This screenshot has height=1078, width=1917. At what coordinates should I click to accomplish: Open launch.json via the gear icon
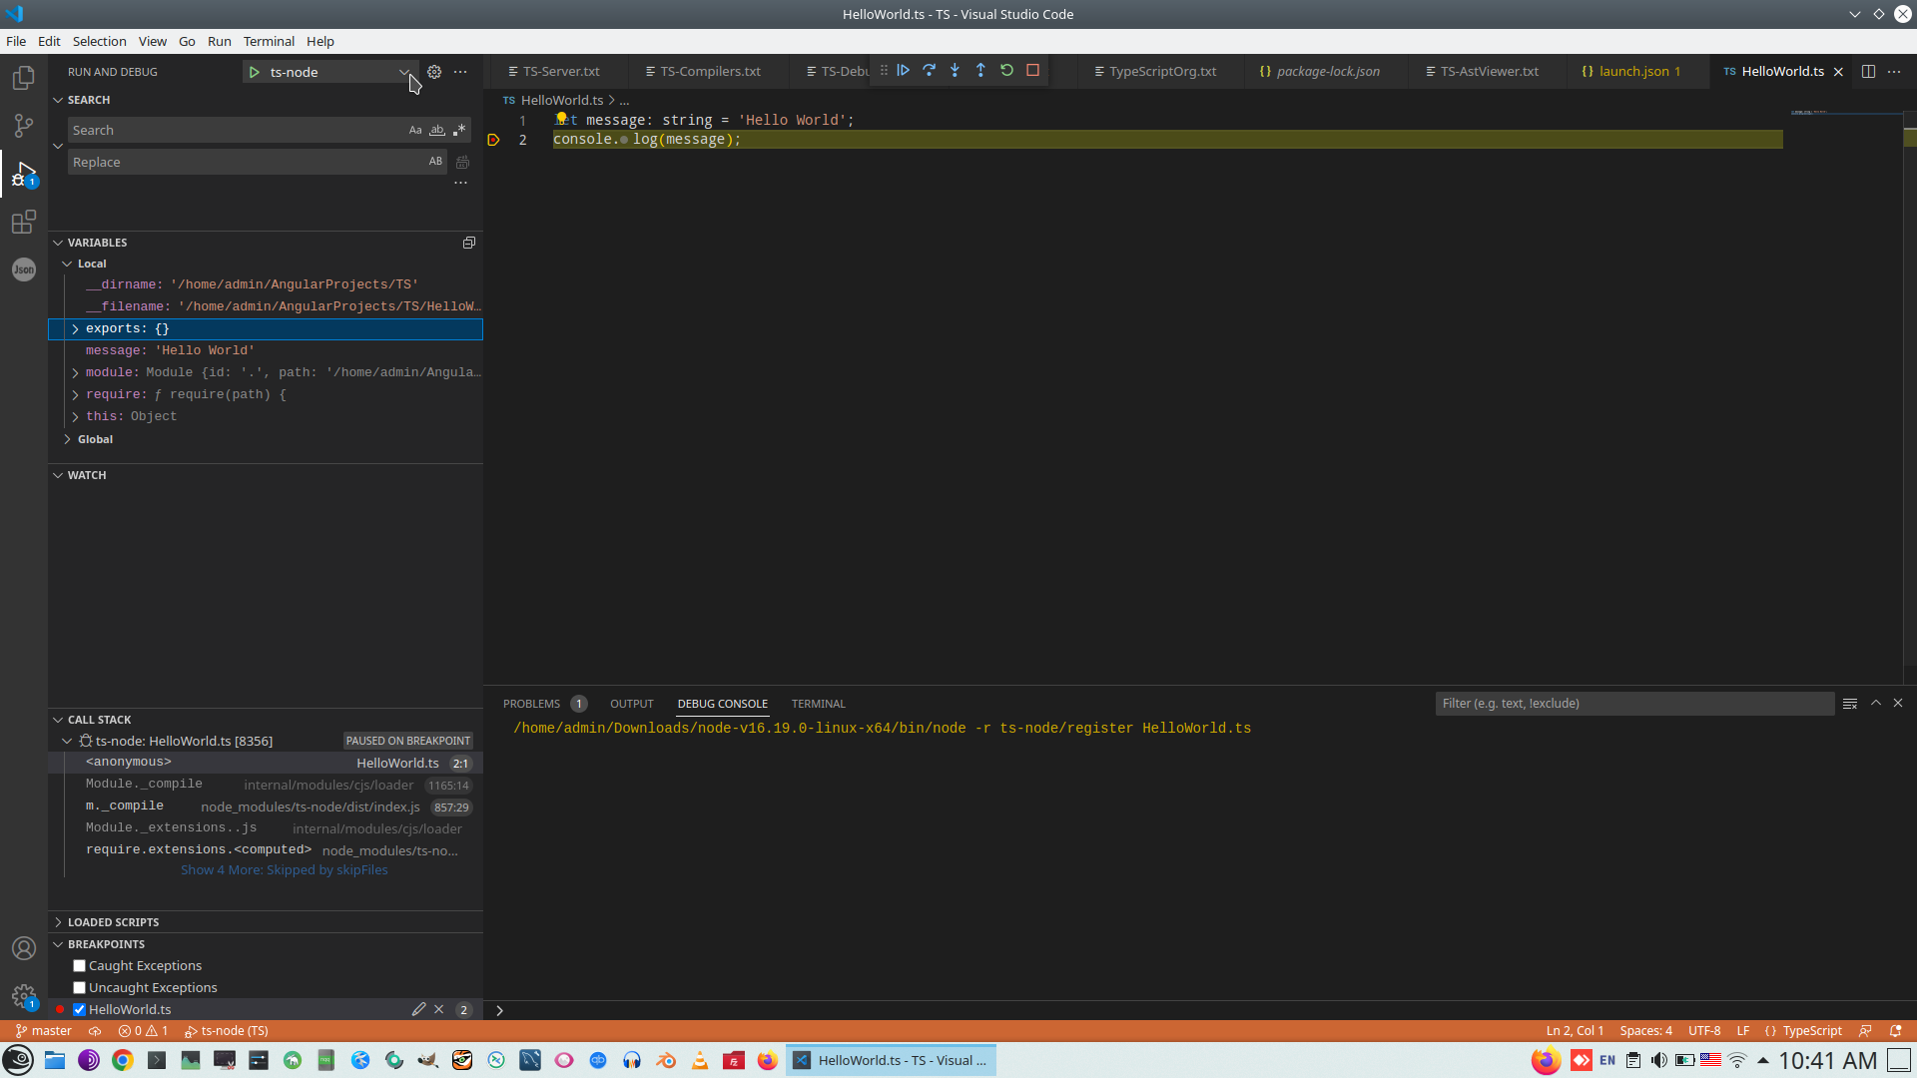434,72
